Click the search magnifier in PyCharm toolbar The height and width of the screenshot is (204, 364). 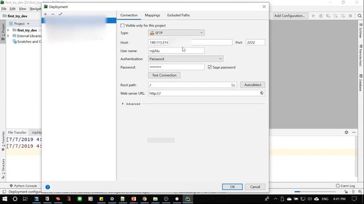359,16
